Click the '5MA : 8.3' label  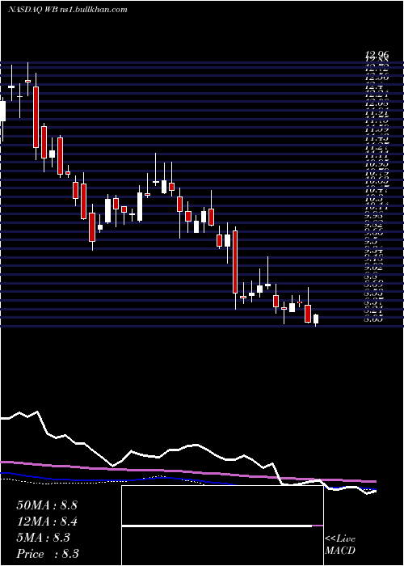pos(44,538)
